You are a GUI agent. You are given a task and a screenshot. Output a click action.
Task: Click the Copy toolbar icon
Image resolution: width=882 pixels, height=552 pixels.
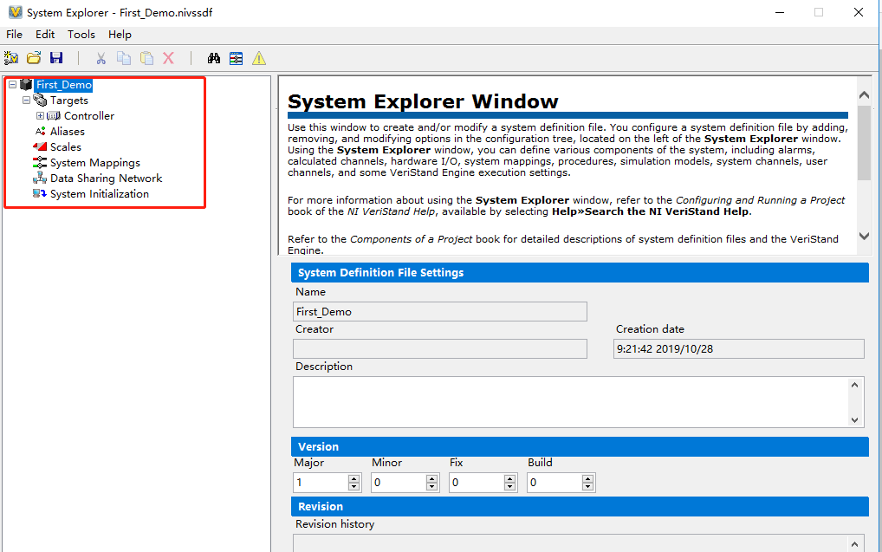[x=124, y=58]
